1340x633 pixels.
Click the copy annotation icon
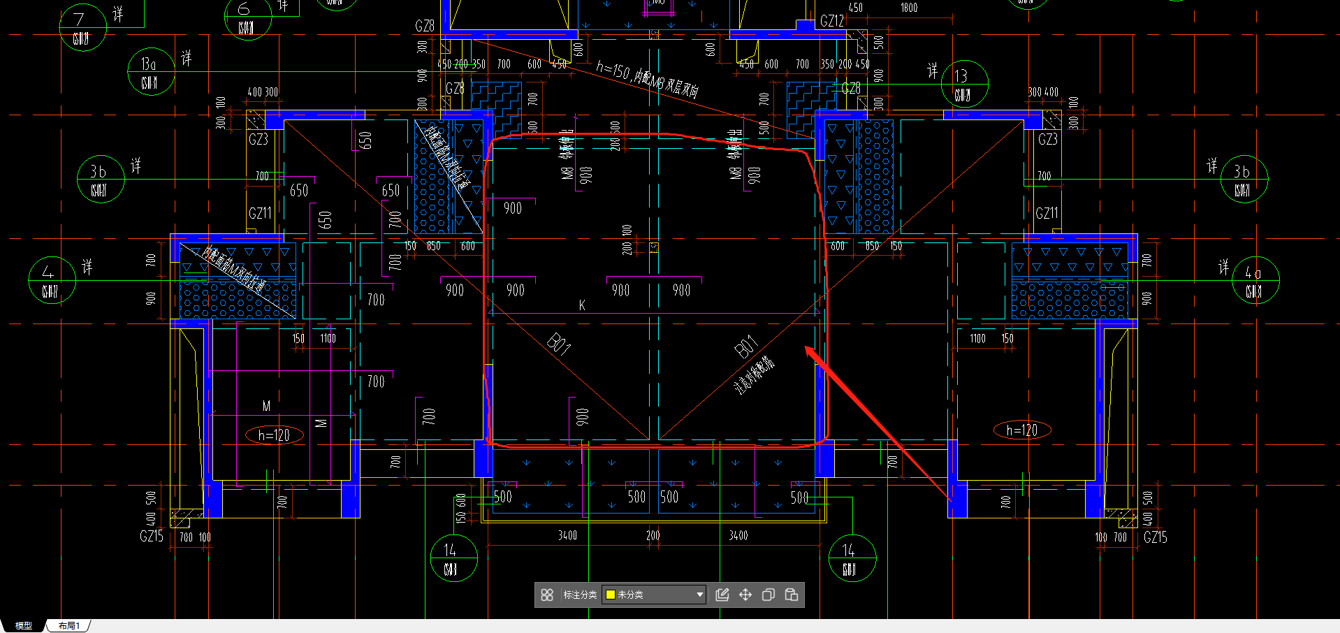pos(769,595)
